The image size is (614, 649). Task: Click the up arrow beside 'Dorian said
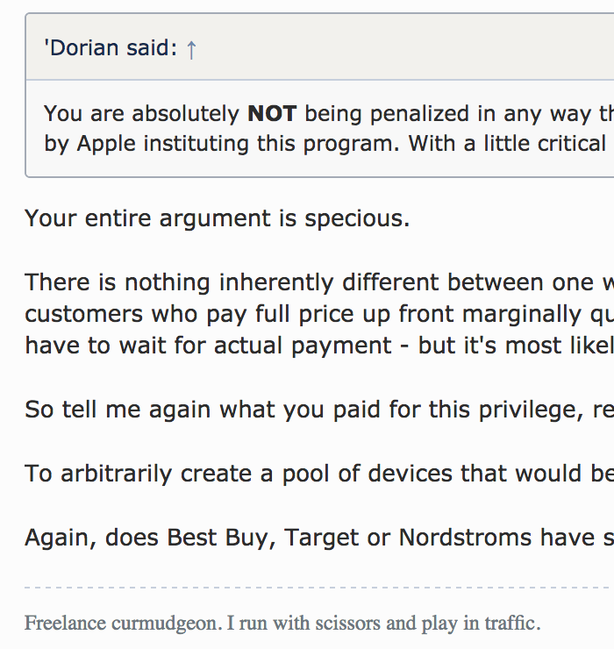tap(191, 49)
